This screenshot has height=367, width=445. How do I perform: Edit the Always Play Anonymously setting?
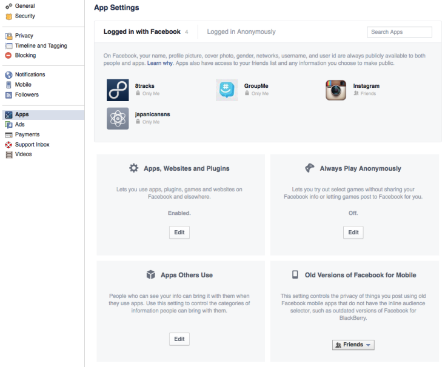(353, 232)
